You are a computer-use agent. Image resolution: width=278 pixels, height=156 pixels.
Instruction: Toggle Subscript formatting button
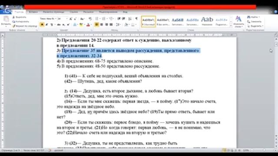point(63,25)
